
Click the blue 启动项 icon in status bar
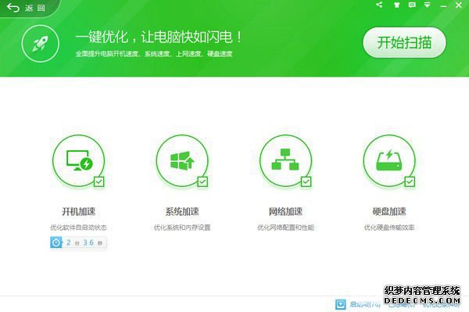[340, 304]
